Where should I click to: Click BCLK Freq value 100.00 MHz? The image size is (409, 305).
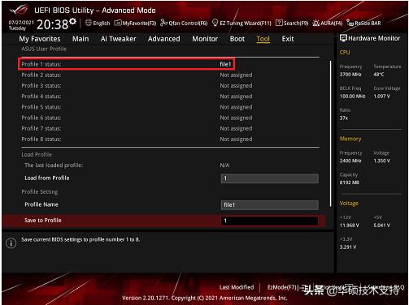pos(352,97)
